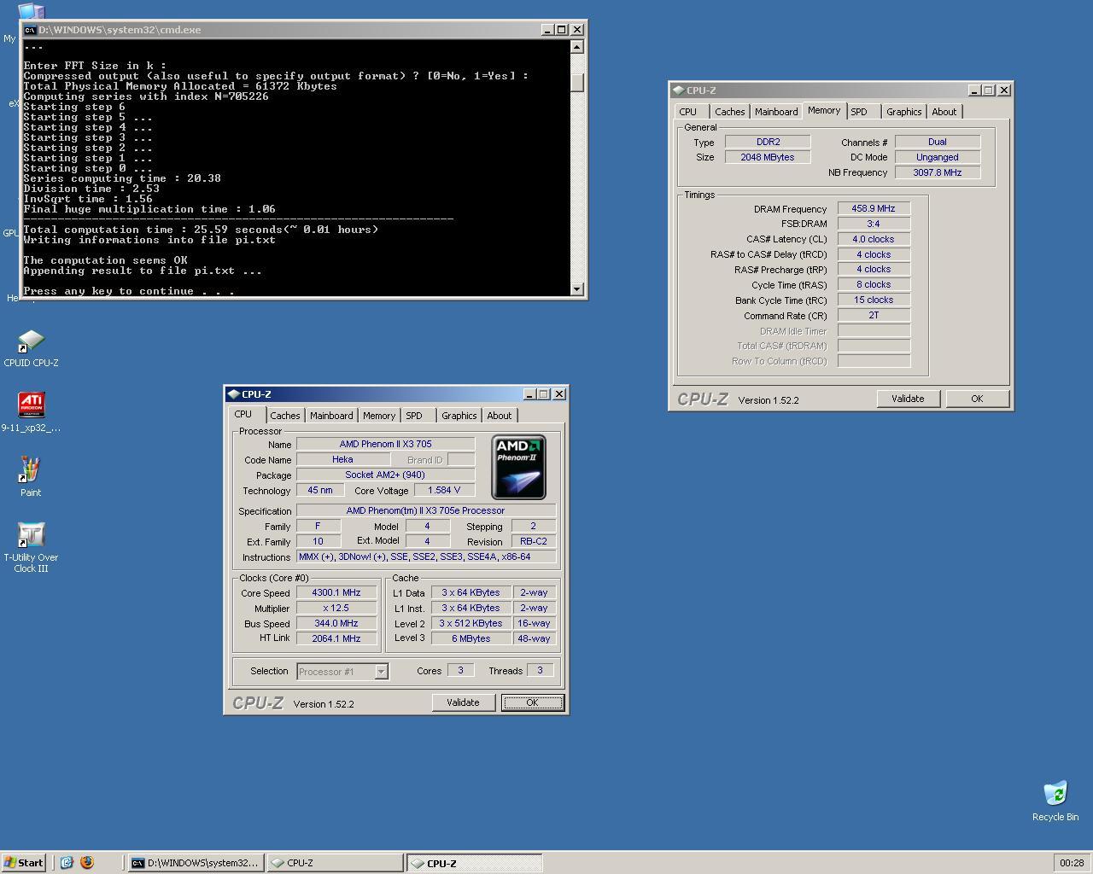Image resolution: width=1093 pixels, height=874 pixels.
Task: Switch to Mainboard tab in CPU window
Action: (331, 416)
